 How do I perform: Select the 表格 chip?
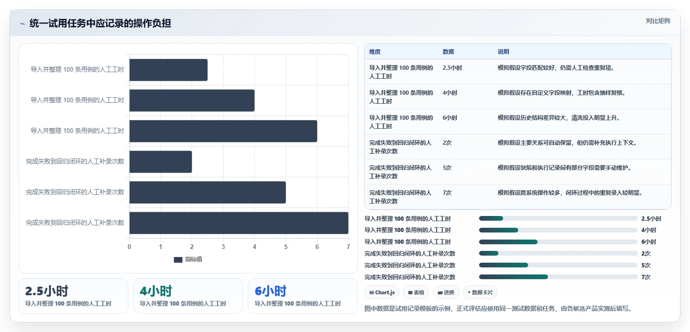tap(416, 292)
